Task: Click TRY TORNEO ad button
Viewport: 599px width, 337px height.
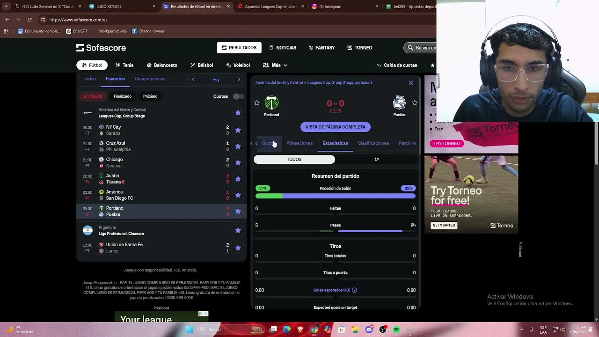Action: click(x=446, y=143)
